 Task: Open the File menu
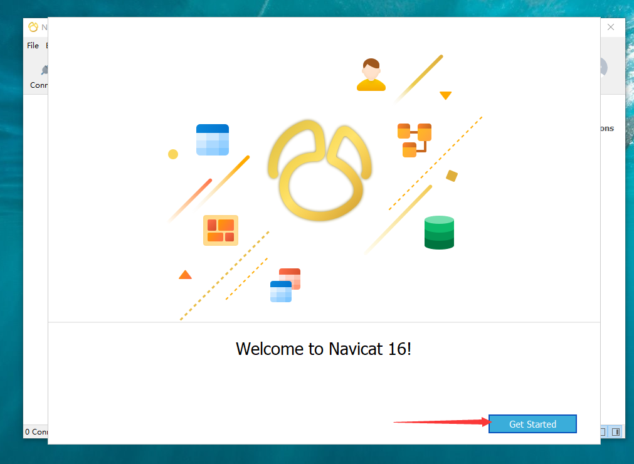point(33,45)
